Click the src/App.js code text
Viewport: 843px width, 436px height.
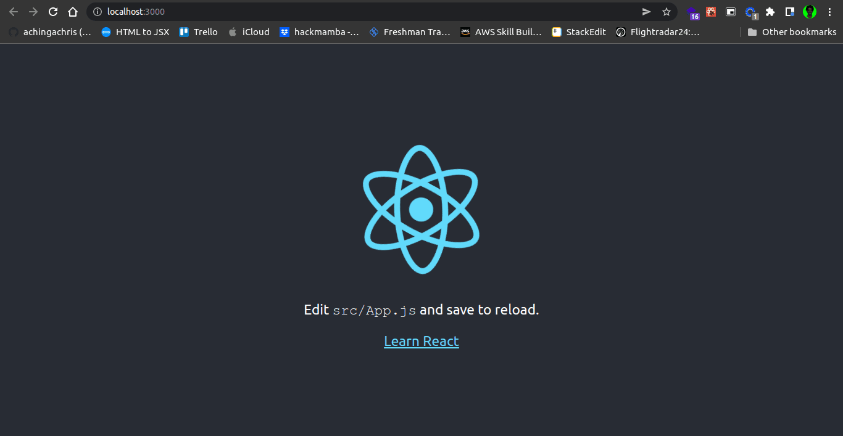click(x=375, y=310)
